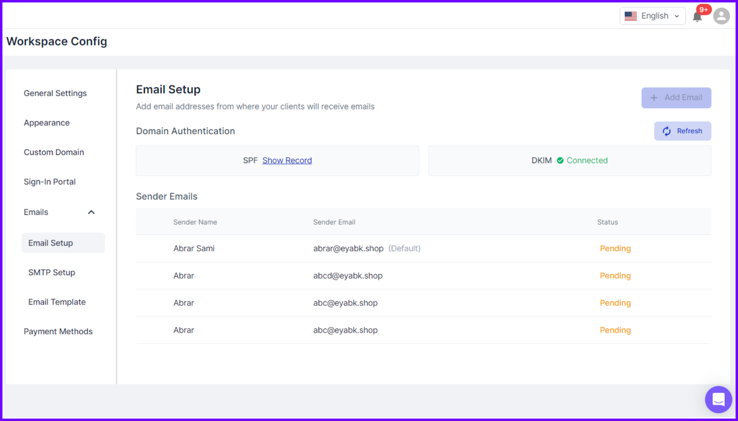The height and width of the screenshot is (421, 738).
Task: Select the Payment Methods sidebar item
Action: (x=58, y=331)
